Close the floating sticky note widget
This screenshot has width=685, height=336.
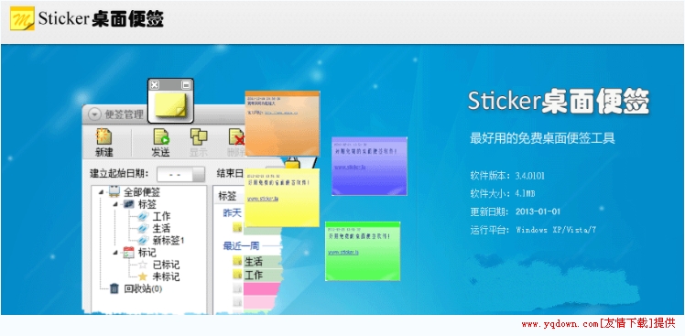tap(155, 85)
